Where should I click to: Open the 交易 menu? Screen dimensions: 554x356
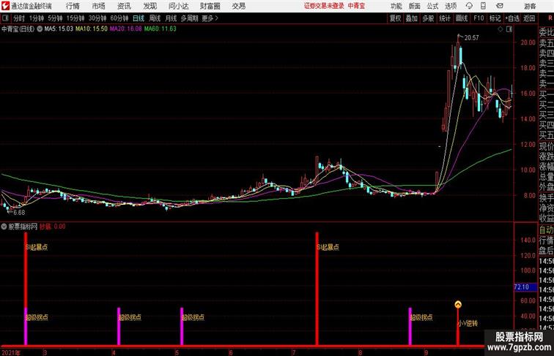point(239,6)
